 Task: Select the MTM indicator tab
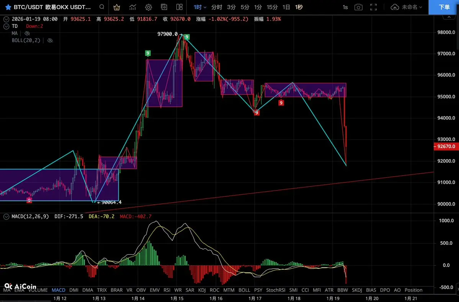point(229,290)
